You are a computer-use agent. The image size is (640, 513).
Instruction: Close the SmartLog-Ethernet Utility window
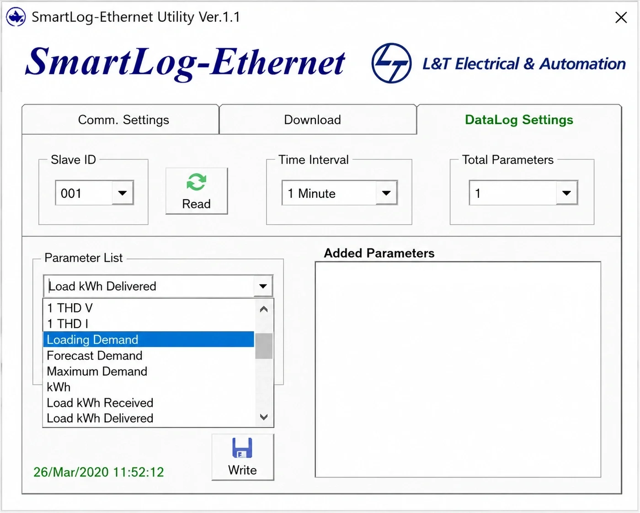[621, 17]
